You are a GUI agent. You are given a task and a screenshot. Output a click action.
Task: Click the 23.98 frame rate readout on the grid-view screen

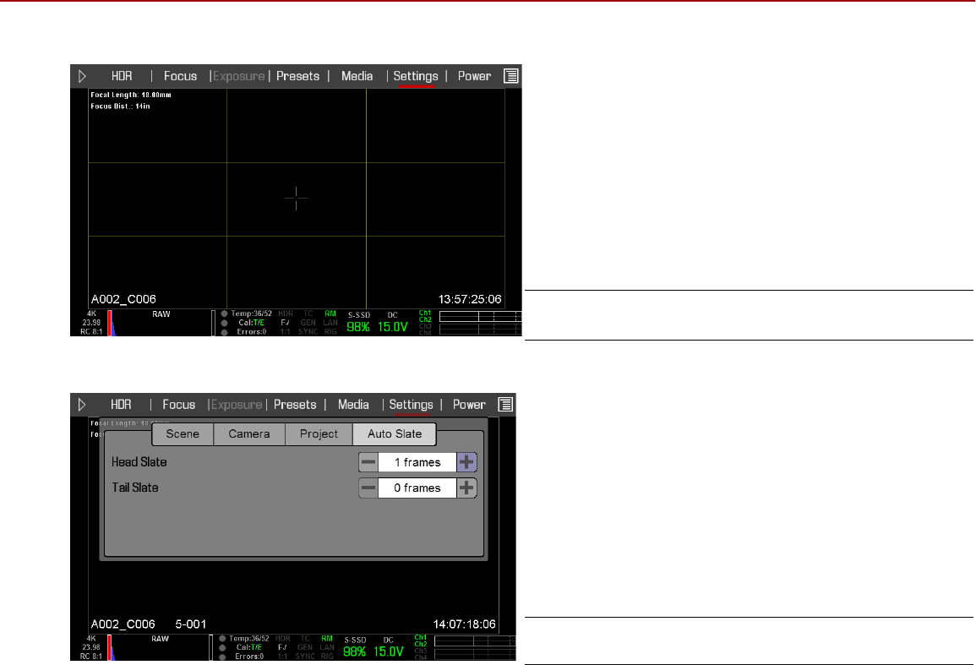pyautogui.click(x=91, y=323)
